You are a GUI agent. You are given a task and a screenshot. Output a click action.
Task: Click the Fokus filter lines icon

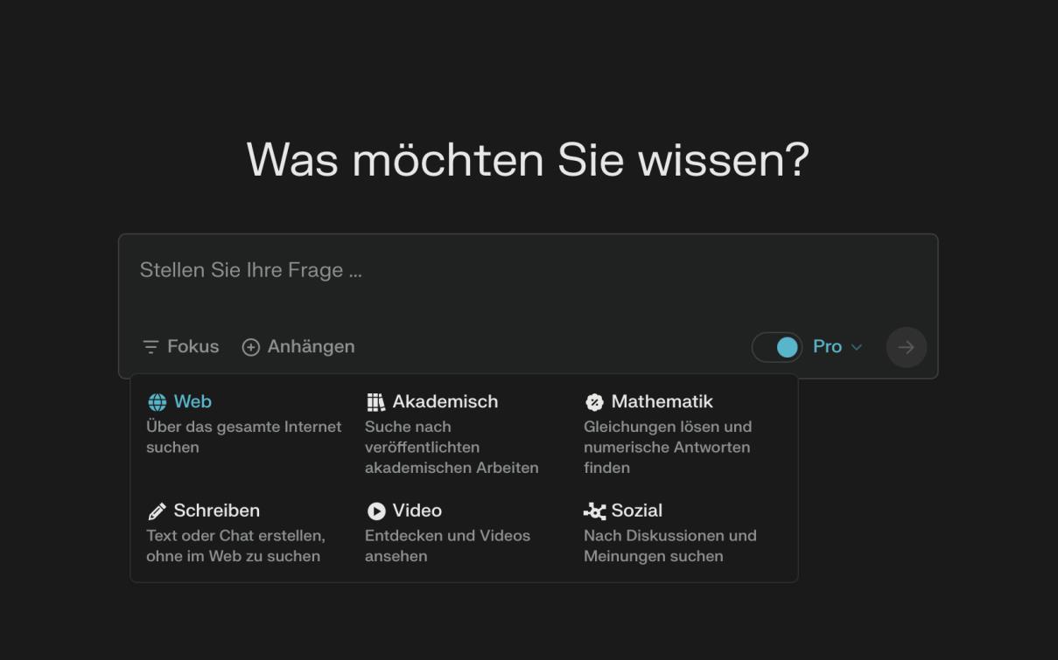151,347
